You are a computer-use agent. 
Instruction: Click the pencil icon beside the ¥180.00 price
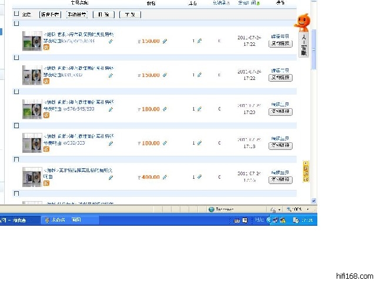[x=165, y=109]
